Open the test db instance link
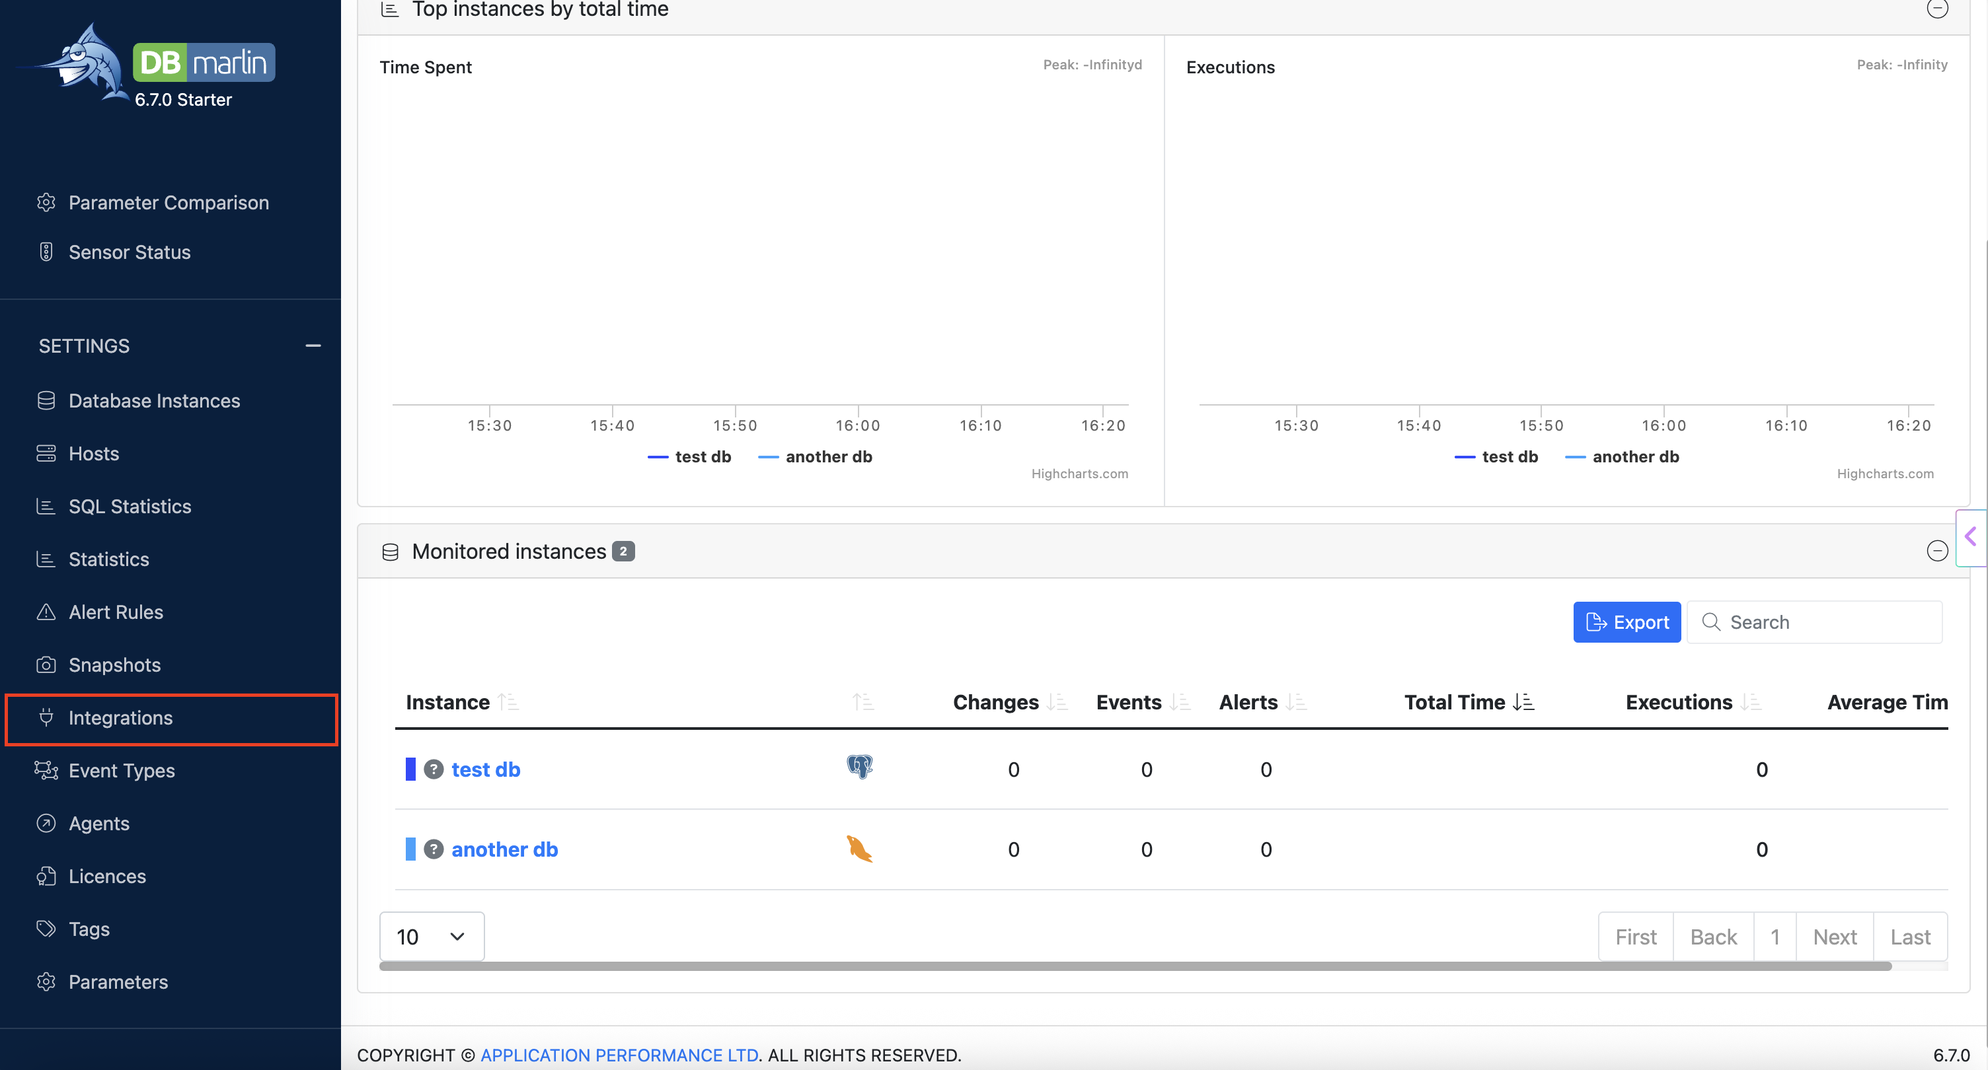The image size is (1988, 1070). click(x=485, y=769)
